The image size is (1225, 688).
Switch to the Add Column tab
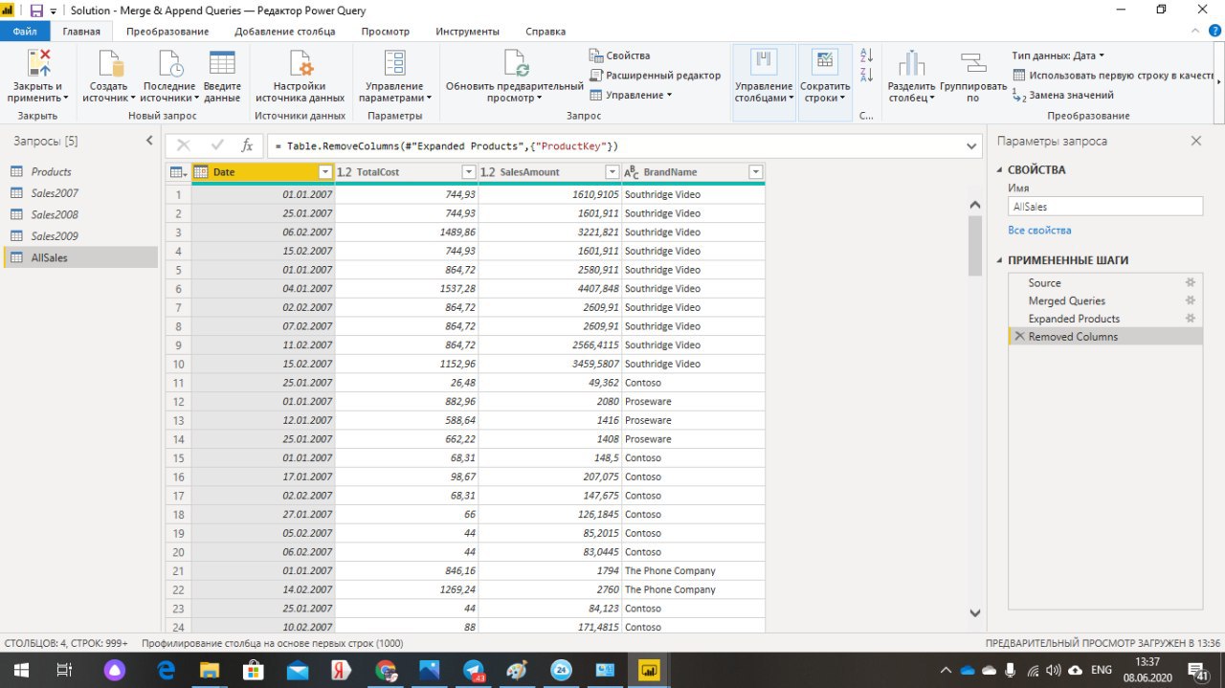point(284,32)
